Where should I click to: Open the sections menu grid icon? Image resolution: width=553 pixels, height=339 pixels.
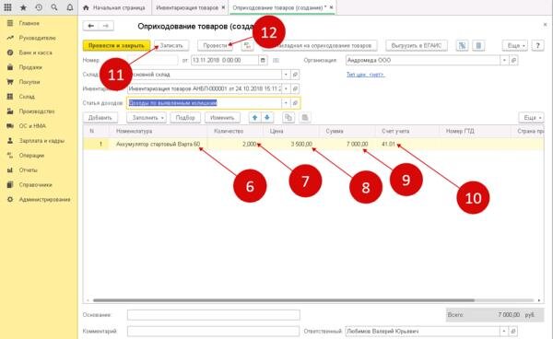[7, 7]
